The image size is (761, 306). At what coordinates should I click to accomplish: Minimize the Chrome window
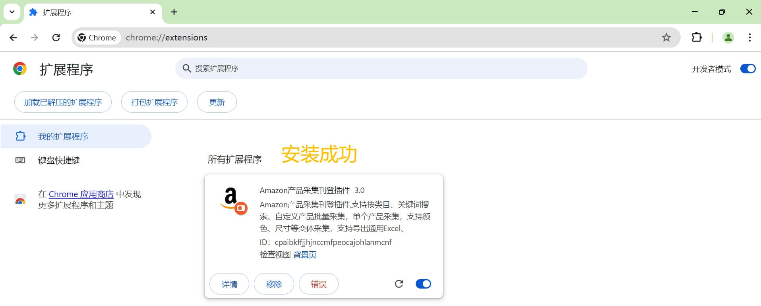click(x=695, y=12)
